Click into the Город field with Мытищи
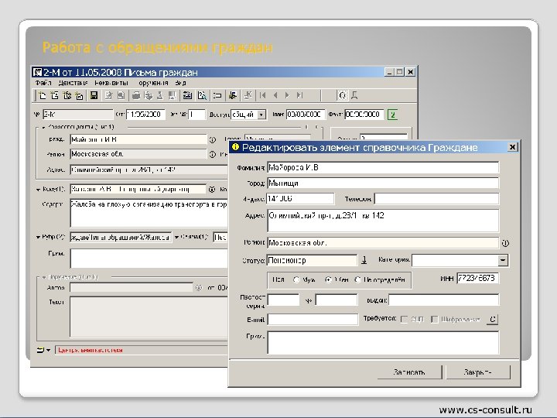Viewport: 557px width, 418px height. pyautogui.click(x=383, y=183)
